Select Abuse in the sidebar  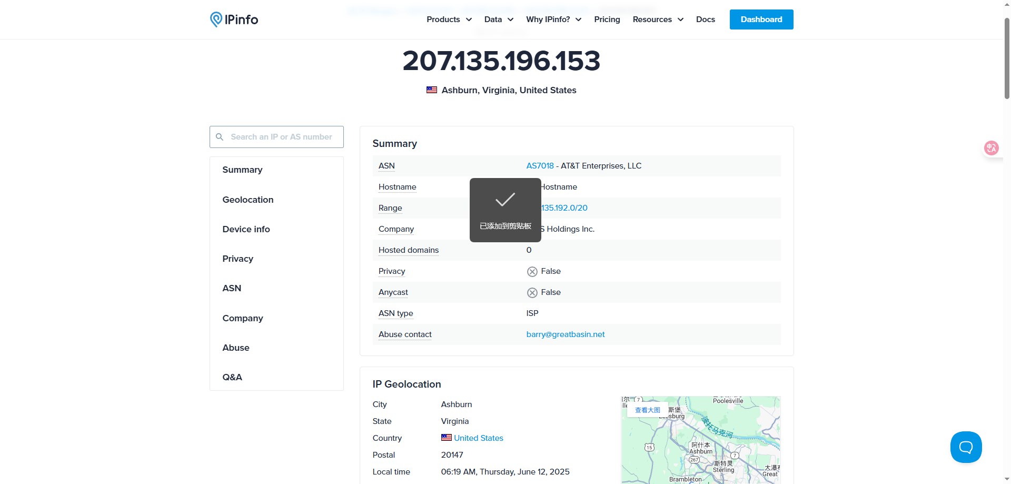click(236, 348)
